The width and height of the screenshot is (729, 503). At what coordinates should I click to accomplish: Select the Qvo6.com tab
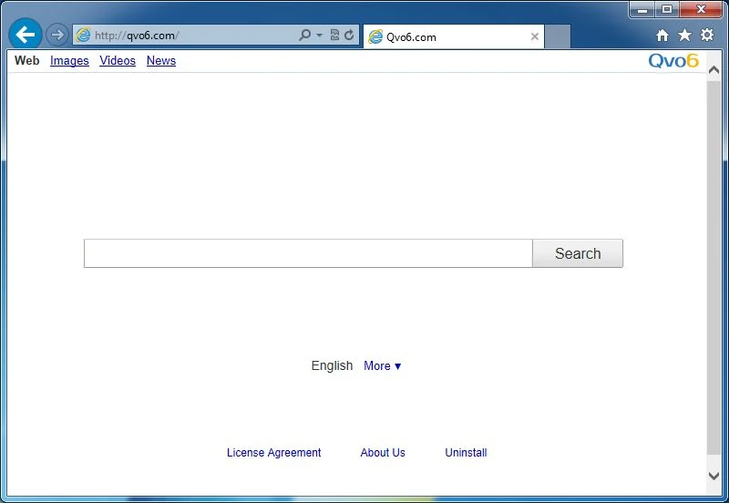pyautogui.click(x=453, y=36)
